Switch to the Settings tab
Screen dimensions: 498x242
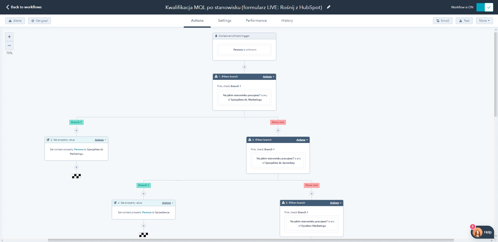tap(224, 21)
